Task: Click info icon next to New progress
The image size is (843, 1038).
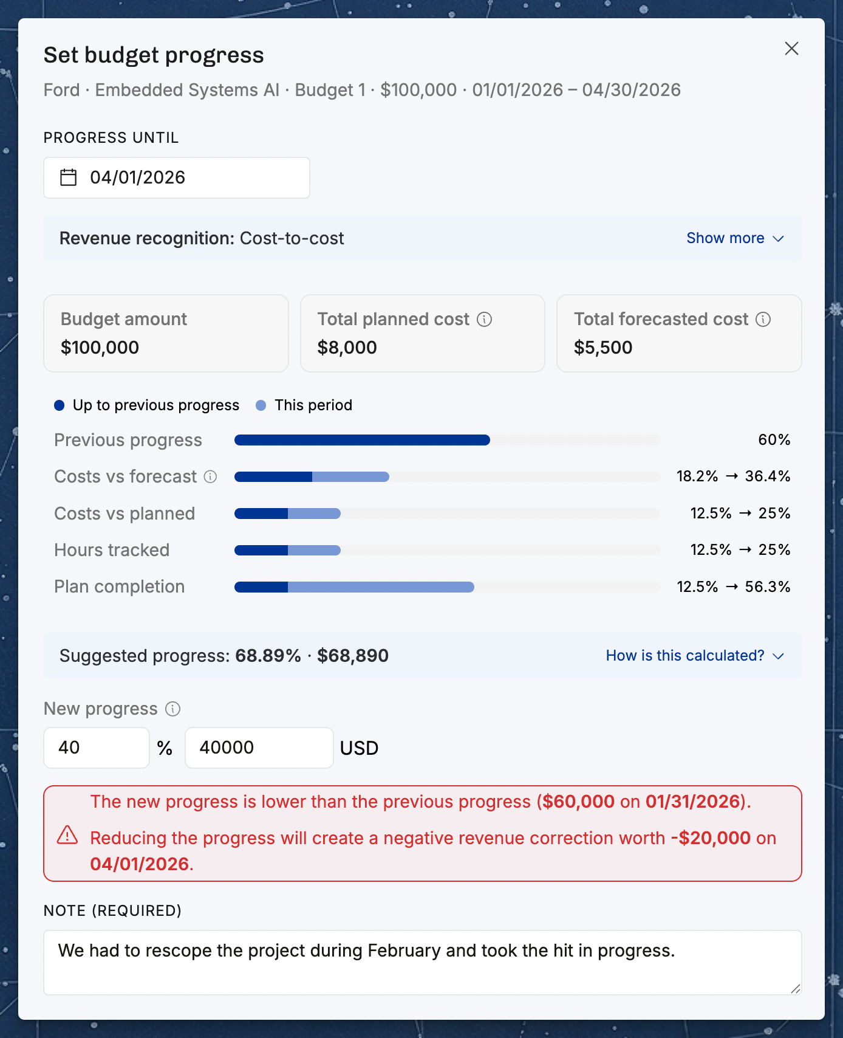Action: point(173,709)
